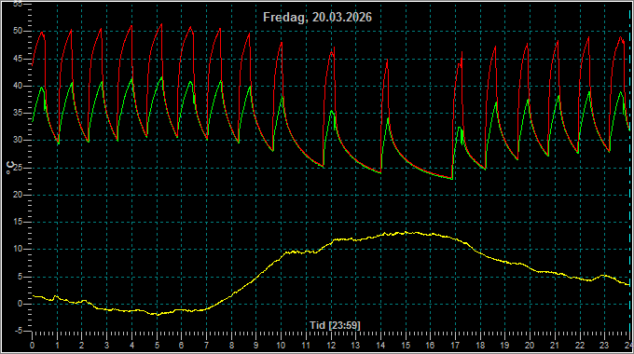Click the chart title Fredag, 20.03.2026

[x=317, y=18]
